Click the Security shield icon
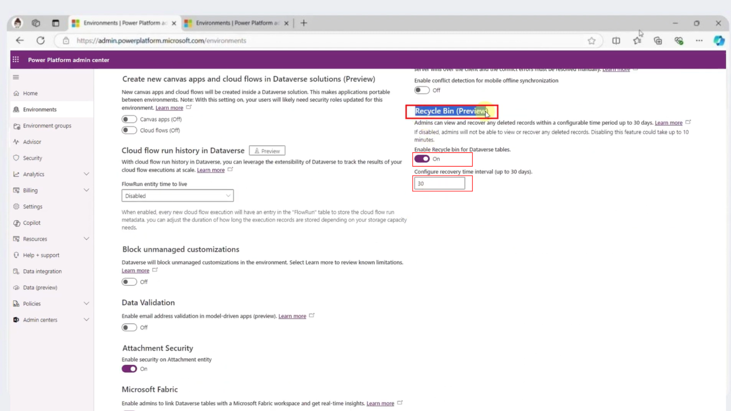 16,158
